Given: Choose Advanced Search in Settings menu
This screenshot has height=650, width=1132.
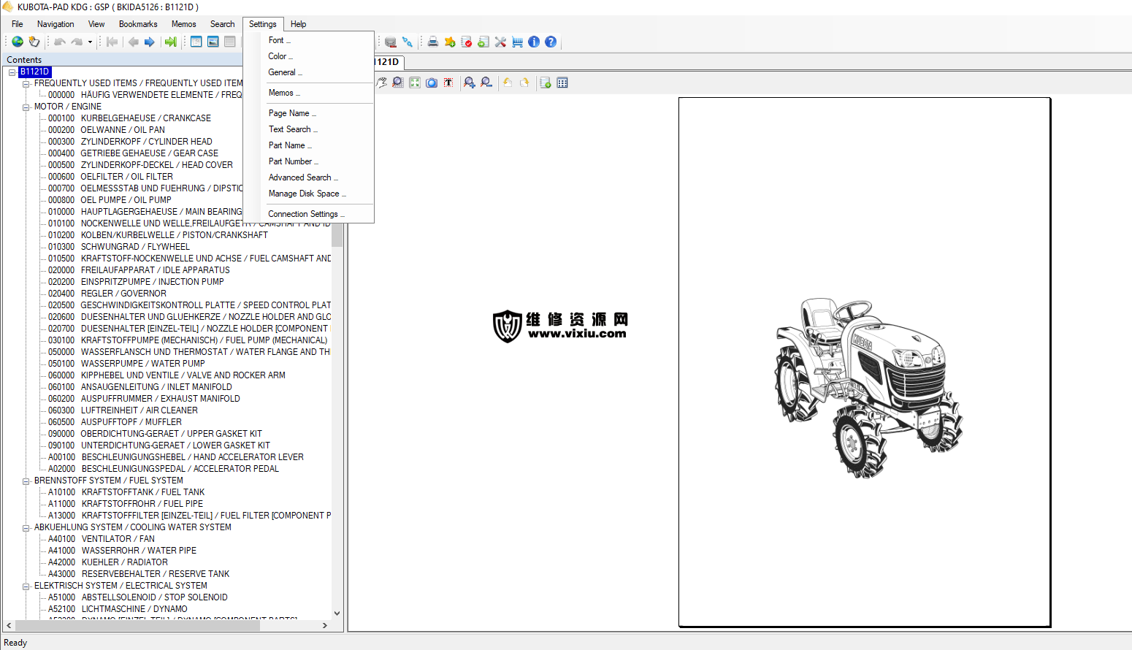Looking at the screenshot, I should pyautogui.click(x=304, y=177).
